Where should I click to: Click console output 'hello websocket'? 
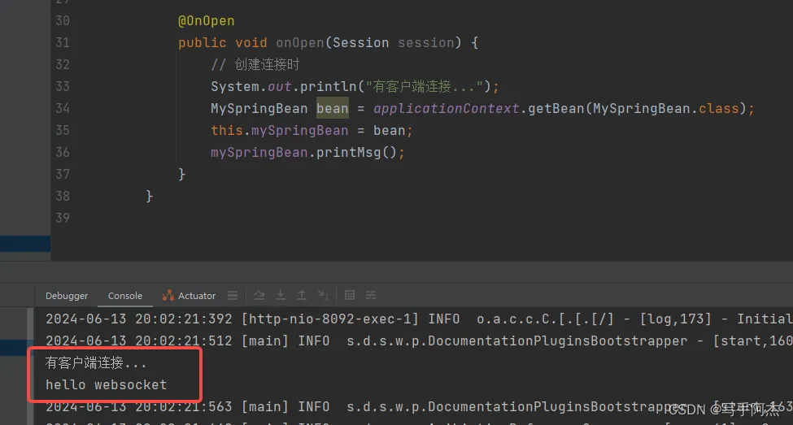pyautogui.click(x=107, y=384)
